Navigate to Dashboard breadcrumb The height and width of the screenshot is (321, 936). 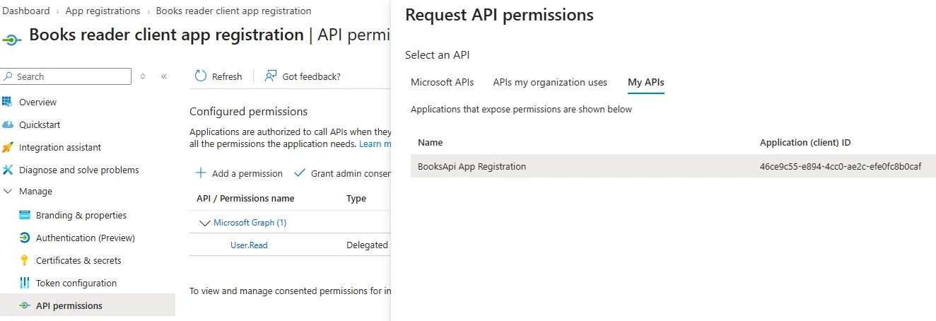point(26,11)
